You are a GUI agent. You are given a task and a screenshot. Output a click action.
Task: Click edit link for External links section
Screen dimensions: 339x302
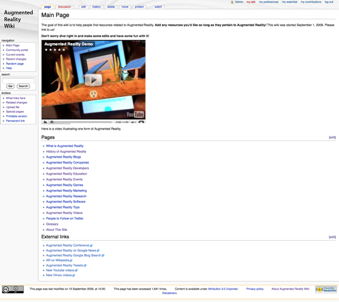(333, 237)
